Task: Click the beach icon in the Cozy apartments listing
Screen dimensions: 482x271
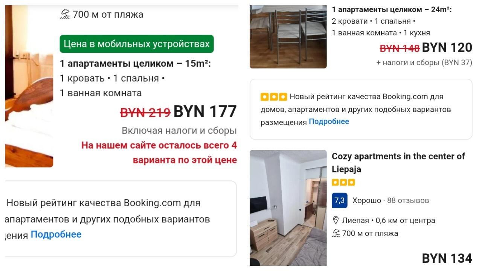Action: pos(336,233)
